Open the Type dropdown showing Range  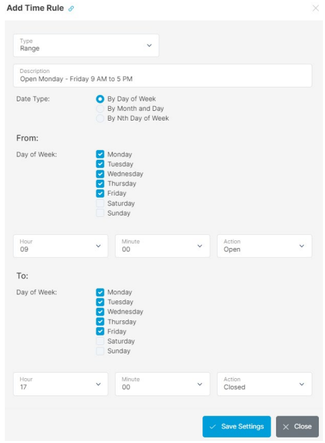(x=86, y=45)
